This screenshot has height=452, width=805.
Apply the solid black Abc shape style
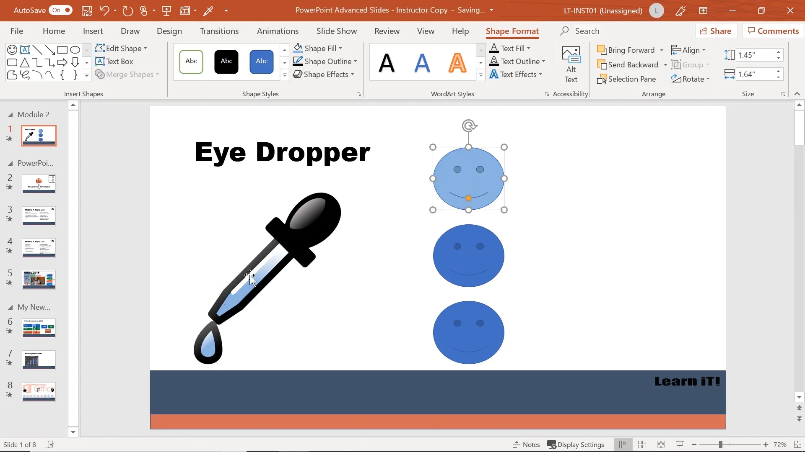[226, 62]
